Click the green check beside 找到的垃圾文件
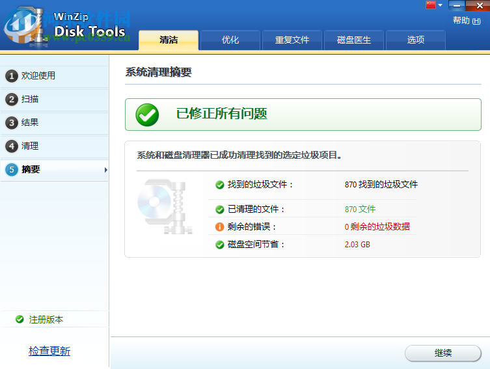 tap(220, 185)
